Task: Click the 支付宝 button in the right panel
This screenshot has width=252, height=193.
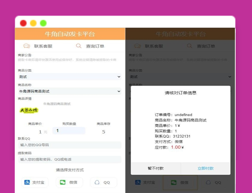Action: click(145, 183)
